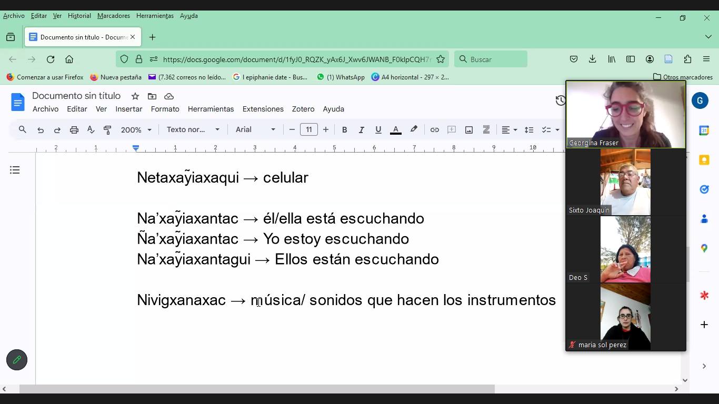Open the Zotero menu

(x=303, y=109)
